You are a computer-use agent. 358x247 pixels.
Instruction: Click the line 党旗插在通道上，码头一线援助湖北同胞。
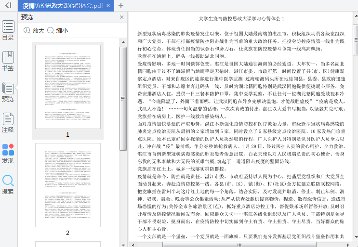tap(182, 56)
